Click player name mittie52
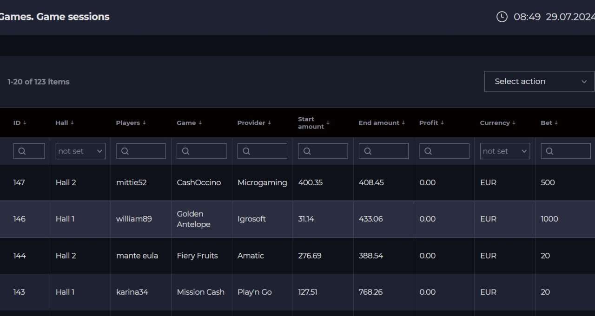 point(132,183)
